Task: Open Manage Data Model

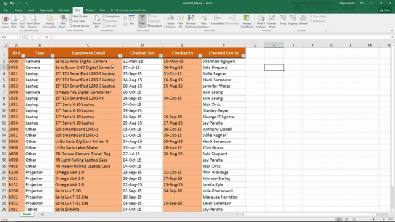Action: pyautogui.click(x=247, y=22)
